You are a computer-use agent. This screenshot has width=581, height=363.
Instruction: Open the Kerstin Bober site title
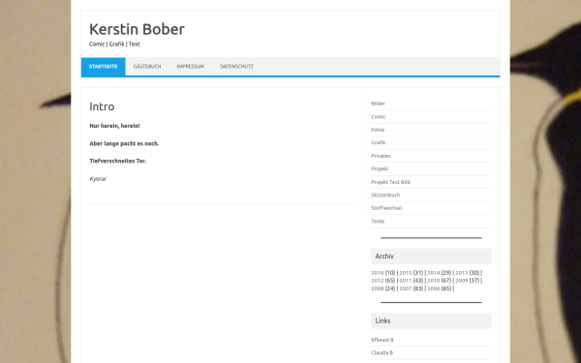coord(137,29)
